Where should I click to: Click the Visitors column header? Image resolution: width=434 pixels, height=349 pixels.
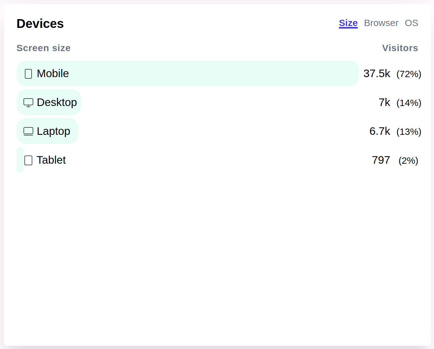coord(400,48)
